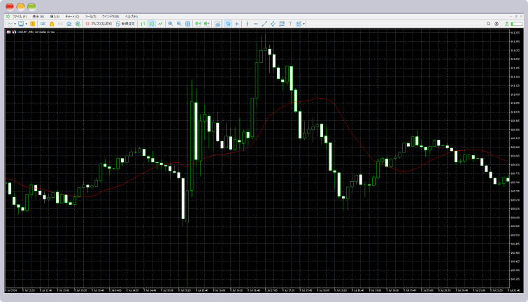The width and height of the screenshot is (528, 302).
Task: Toggle the line chart display mode
Action: click(x=160, y=24)
